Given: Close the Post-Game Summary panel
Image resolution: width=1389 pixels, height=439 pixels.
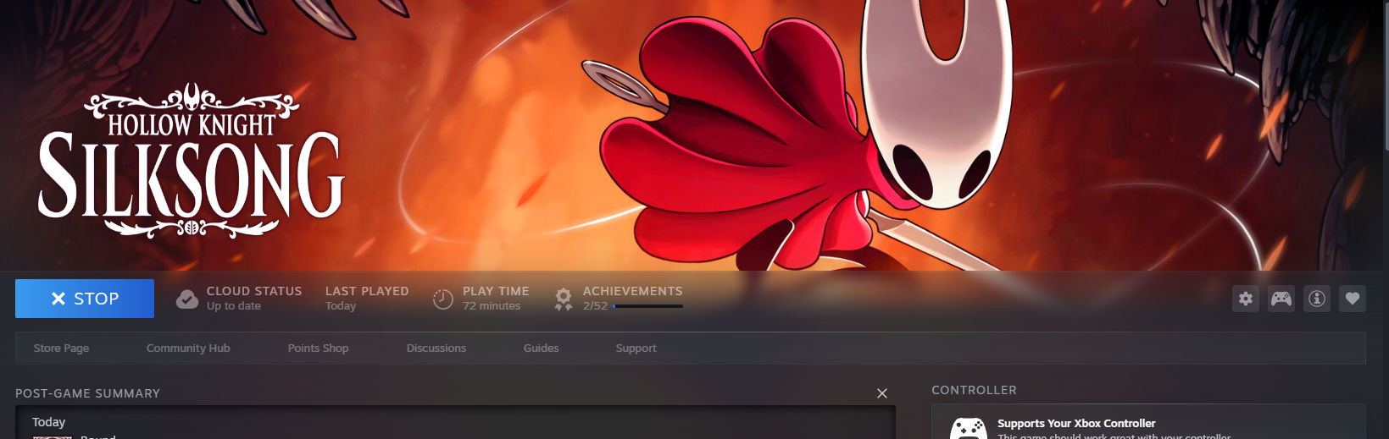Looking at the screenshot, I should click(x=881, y=393).
